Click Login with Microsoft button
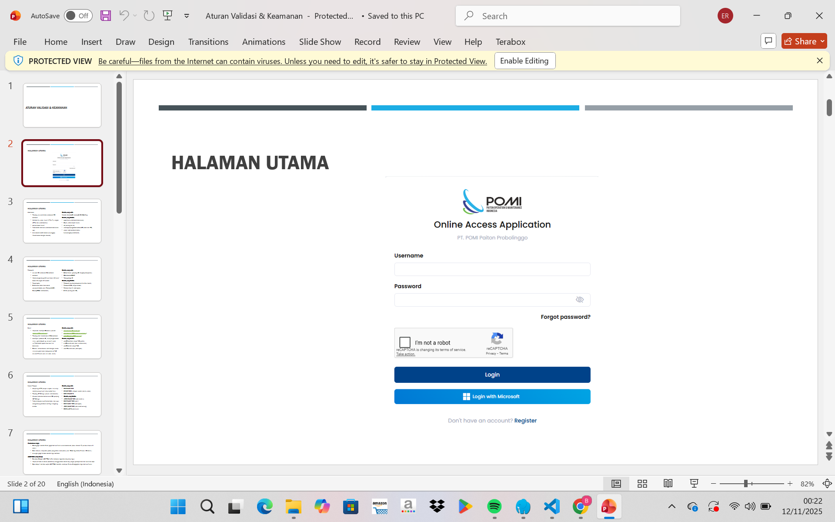 click(x=492, y=396)
